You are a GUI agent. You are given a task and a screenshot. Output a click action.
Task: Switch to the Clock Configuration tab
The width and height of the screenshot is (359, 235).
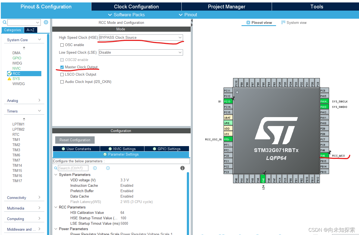click(136, 7)
